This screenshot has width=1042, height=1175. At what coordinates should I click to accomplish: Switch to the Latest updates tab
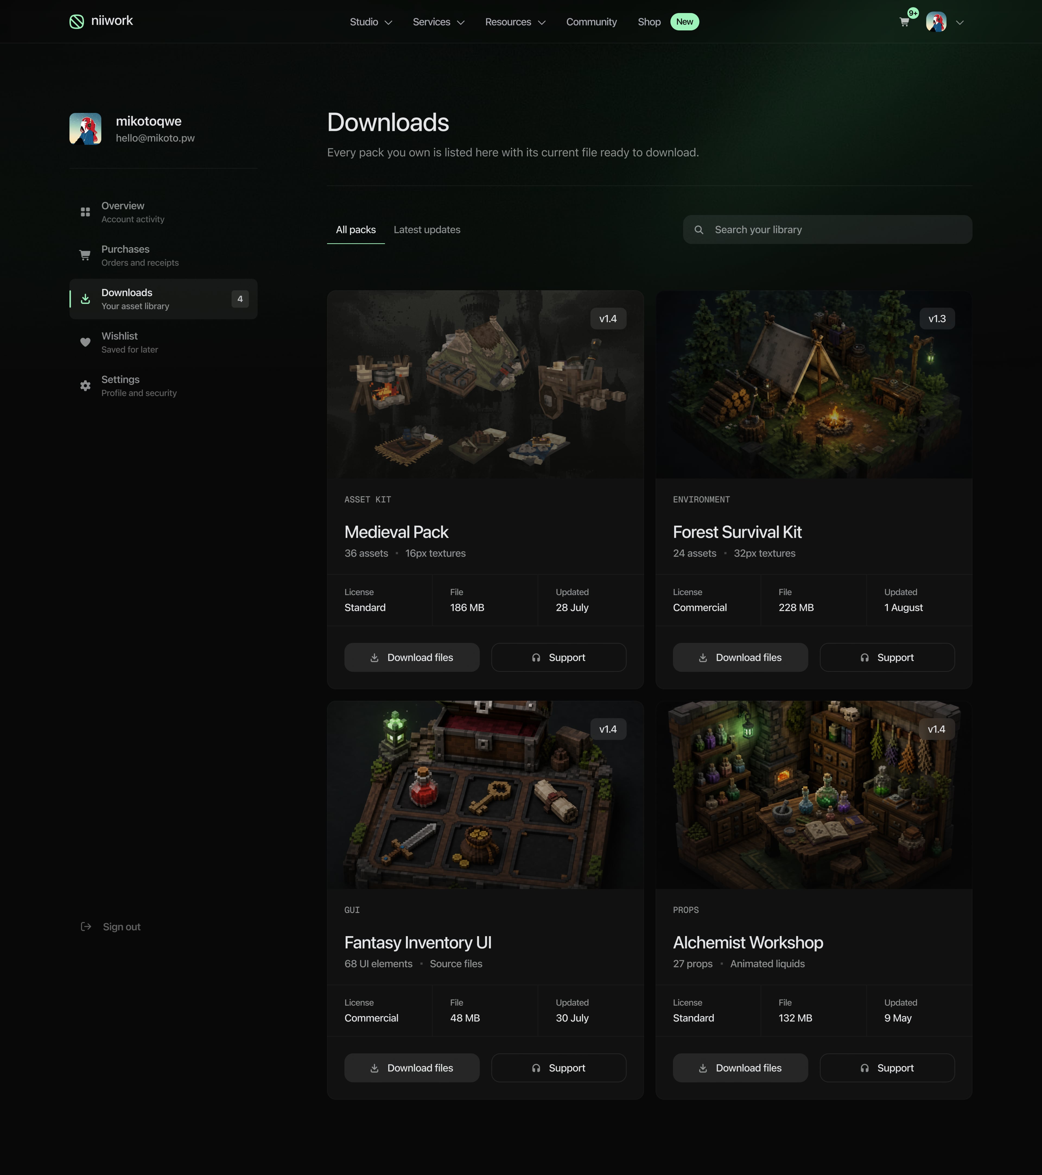point(427,230)
